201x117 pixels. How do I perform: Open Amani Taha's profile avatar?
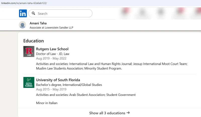point(23,25)
